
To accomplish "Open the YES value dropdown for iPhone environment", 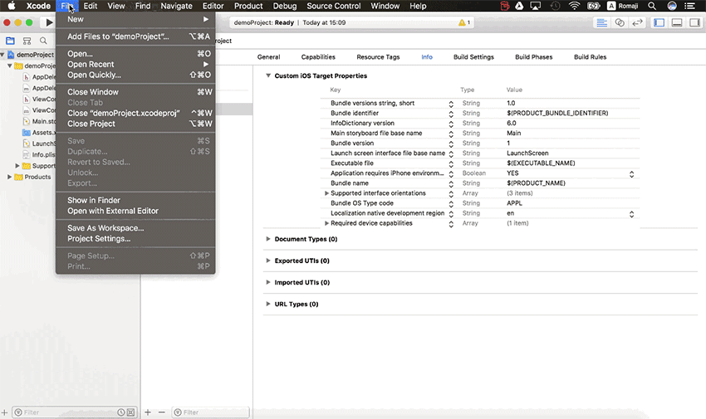I will pyautogui.click(x=632, y=174).
